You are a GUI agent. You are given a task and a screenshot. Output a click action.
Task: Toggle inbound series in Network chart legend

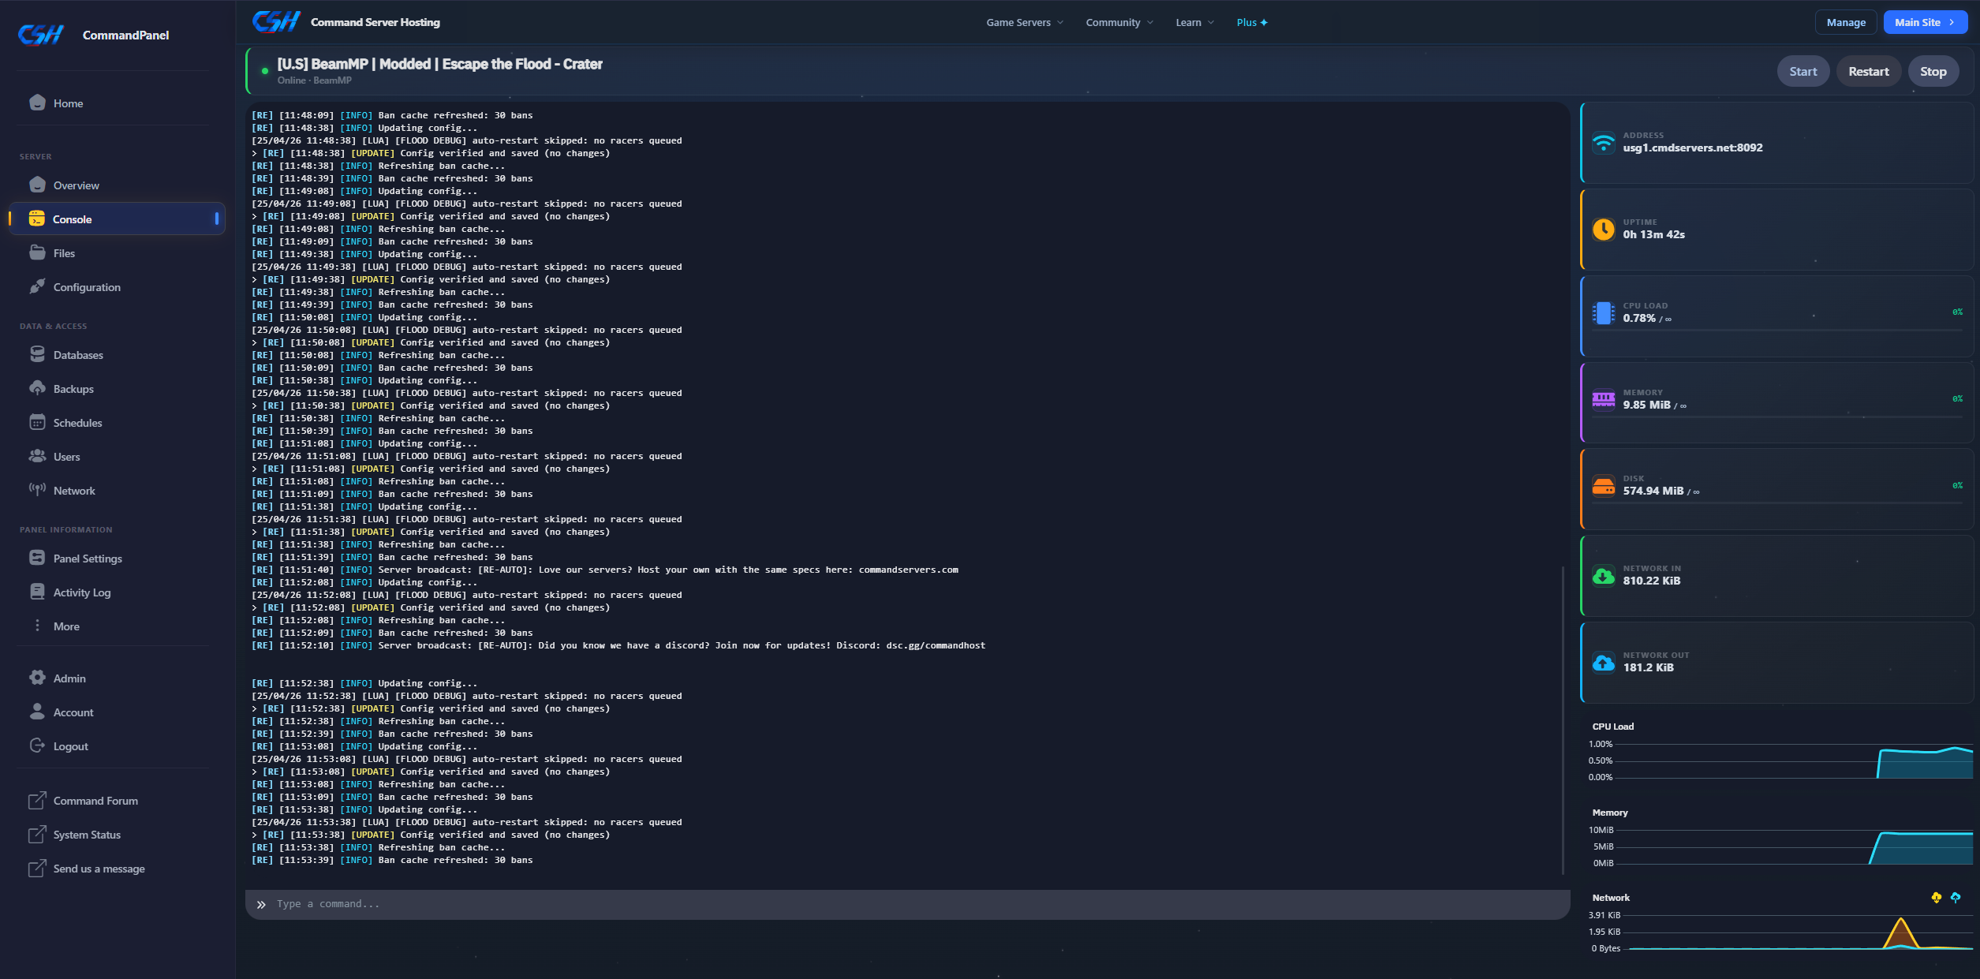coord(1937,898)
